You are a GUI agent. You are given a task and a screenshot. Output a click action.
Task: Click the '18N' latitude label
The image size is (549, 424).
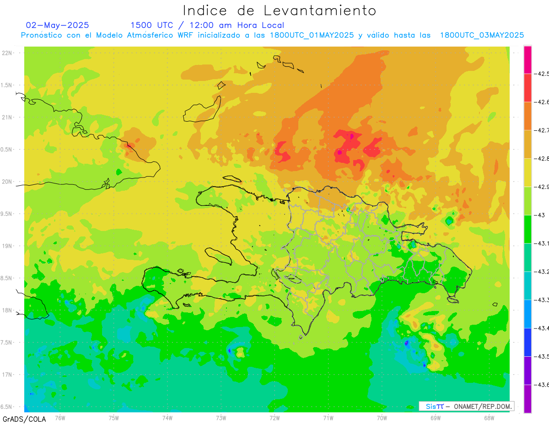pos(8,310)
